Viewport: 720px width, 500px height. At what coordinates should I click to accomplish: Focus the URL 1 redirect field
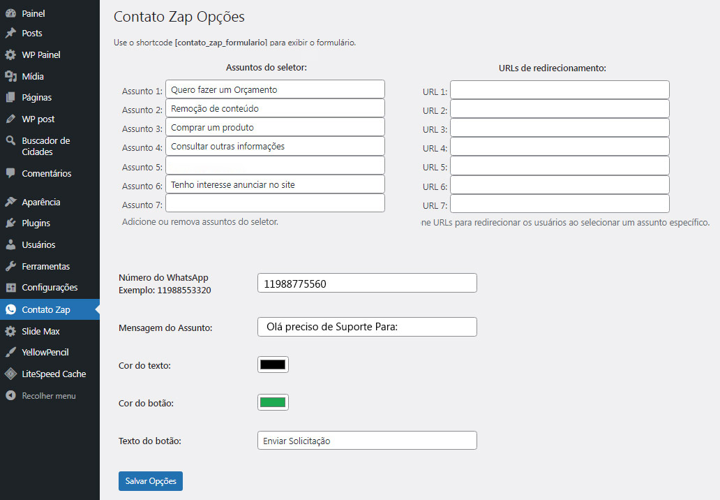click(x=560, y=89)
